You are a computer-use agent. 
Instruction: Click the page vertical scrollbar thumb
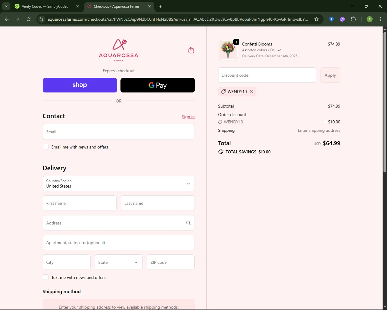[385, 102]
